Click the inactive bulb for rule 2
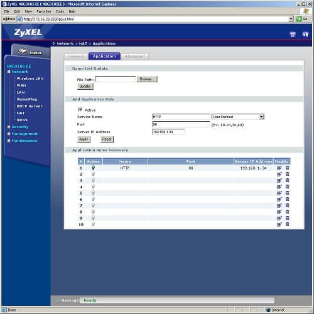The image size is (314, 314). coord(93,174)
